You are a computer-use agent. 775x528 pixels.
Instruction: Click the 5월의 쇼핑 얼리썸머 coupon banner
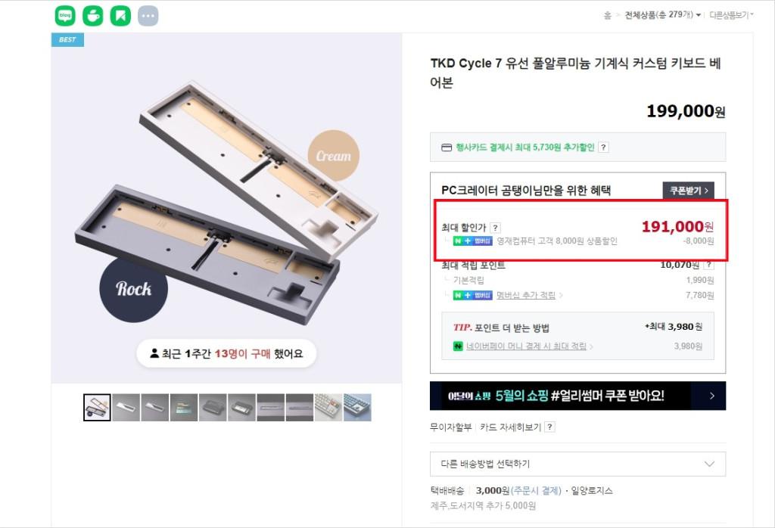pyautogui.click(x=577, y=396)
